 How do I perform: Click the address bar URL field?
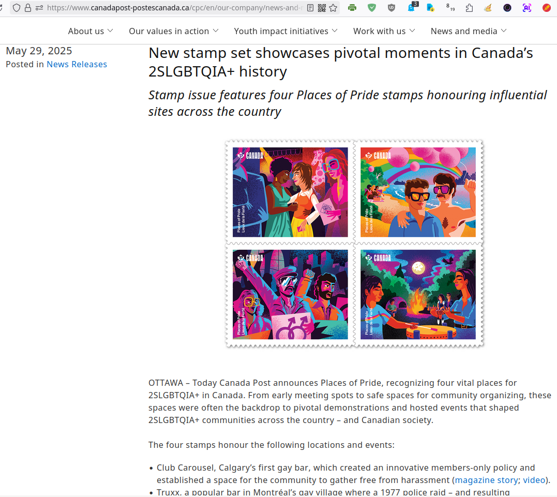click(x=175, y=8)
